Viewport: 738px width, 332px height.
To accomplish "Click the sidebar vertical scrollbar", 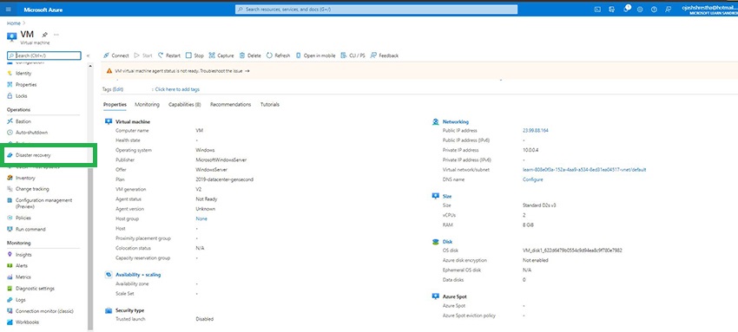I will 90,249.
